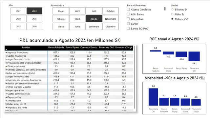Viewport: 210px width, 118px height.
Task: Choose Mayo month button
Action: pos(77,19)
